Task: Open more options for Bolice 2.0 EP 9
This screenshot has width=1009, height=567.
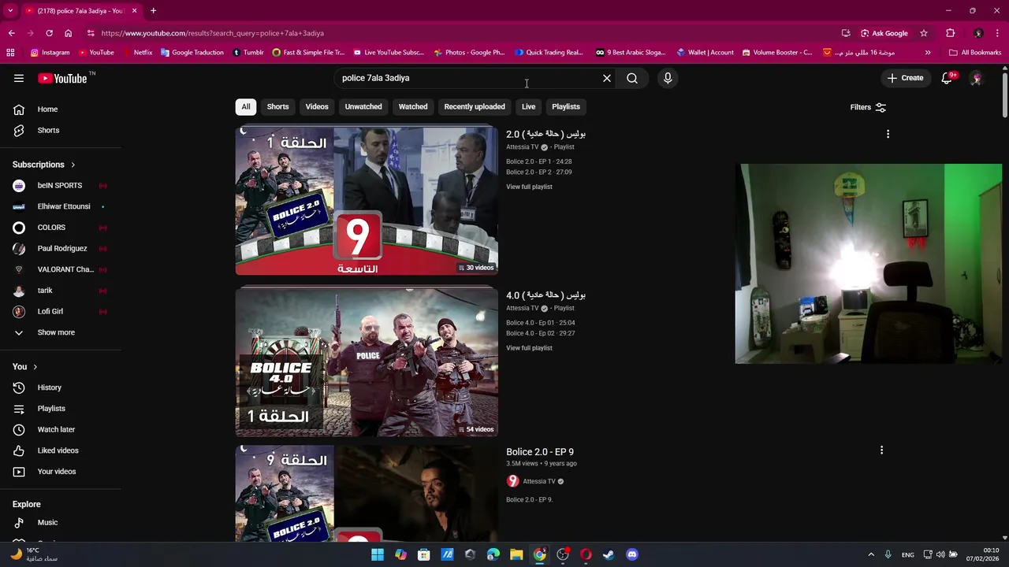Action: point(881,450)
